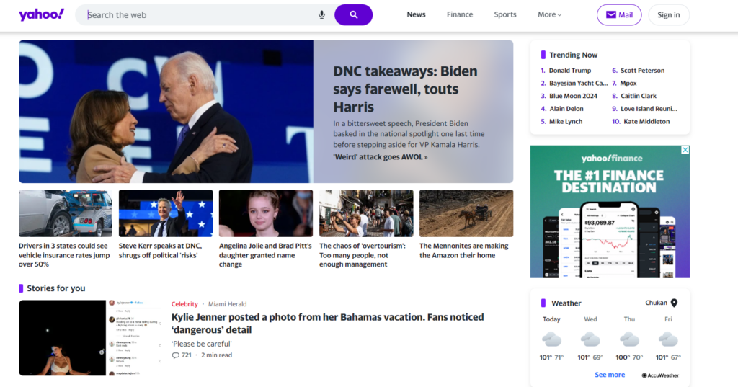
Task: Click the Yahoo logo
Action: (x=41, y=14)
